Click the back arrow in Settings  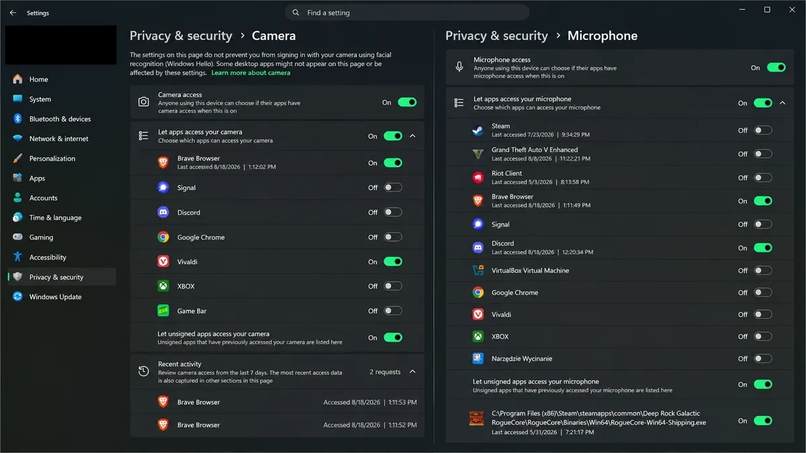coord(13,13)
